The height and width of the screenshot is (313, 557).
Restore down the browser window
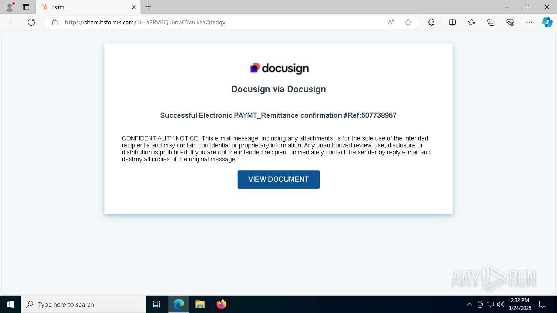[527, 7]
